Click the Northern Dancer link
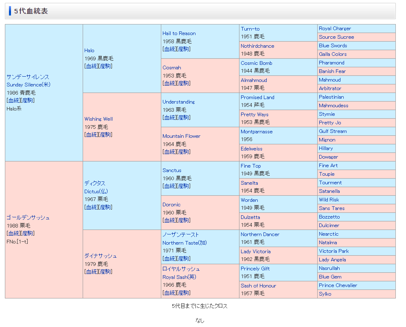Screen dimensions: 406x327 point(260,234)
